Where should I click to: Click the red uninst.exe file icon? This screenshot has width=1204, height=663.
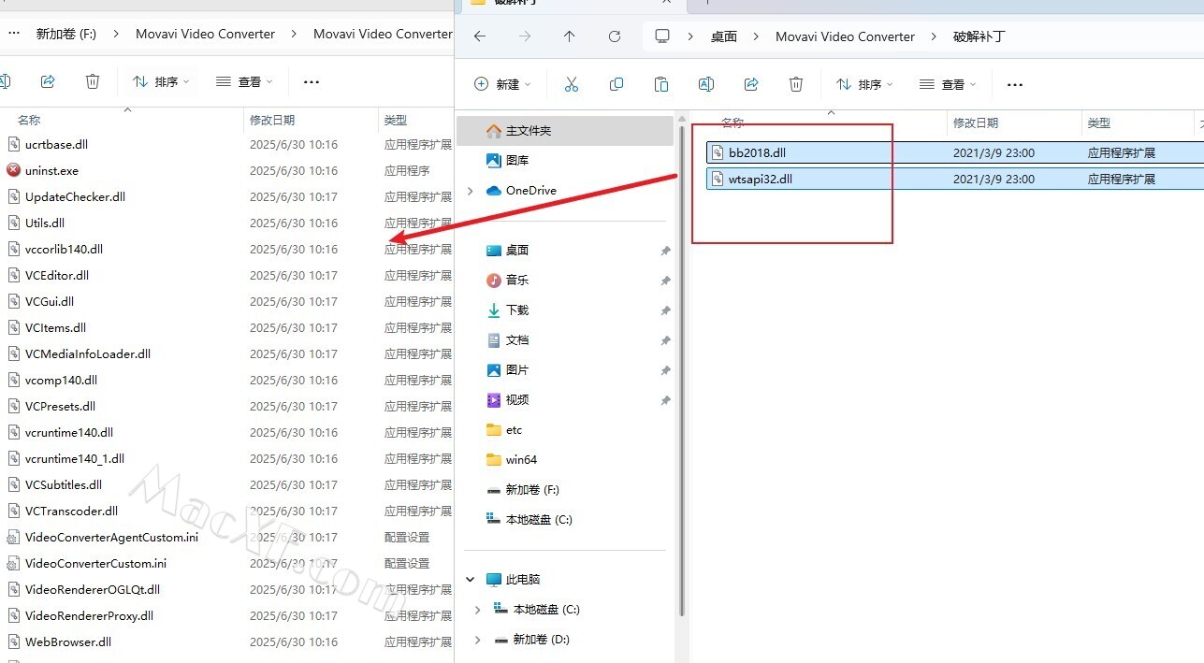(13, 170)
